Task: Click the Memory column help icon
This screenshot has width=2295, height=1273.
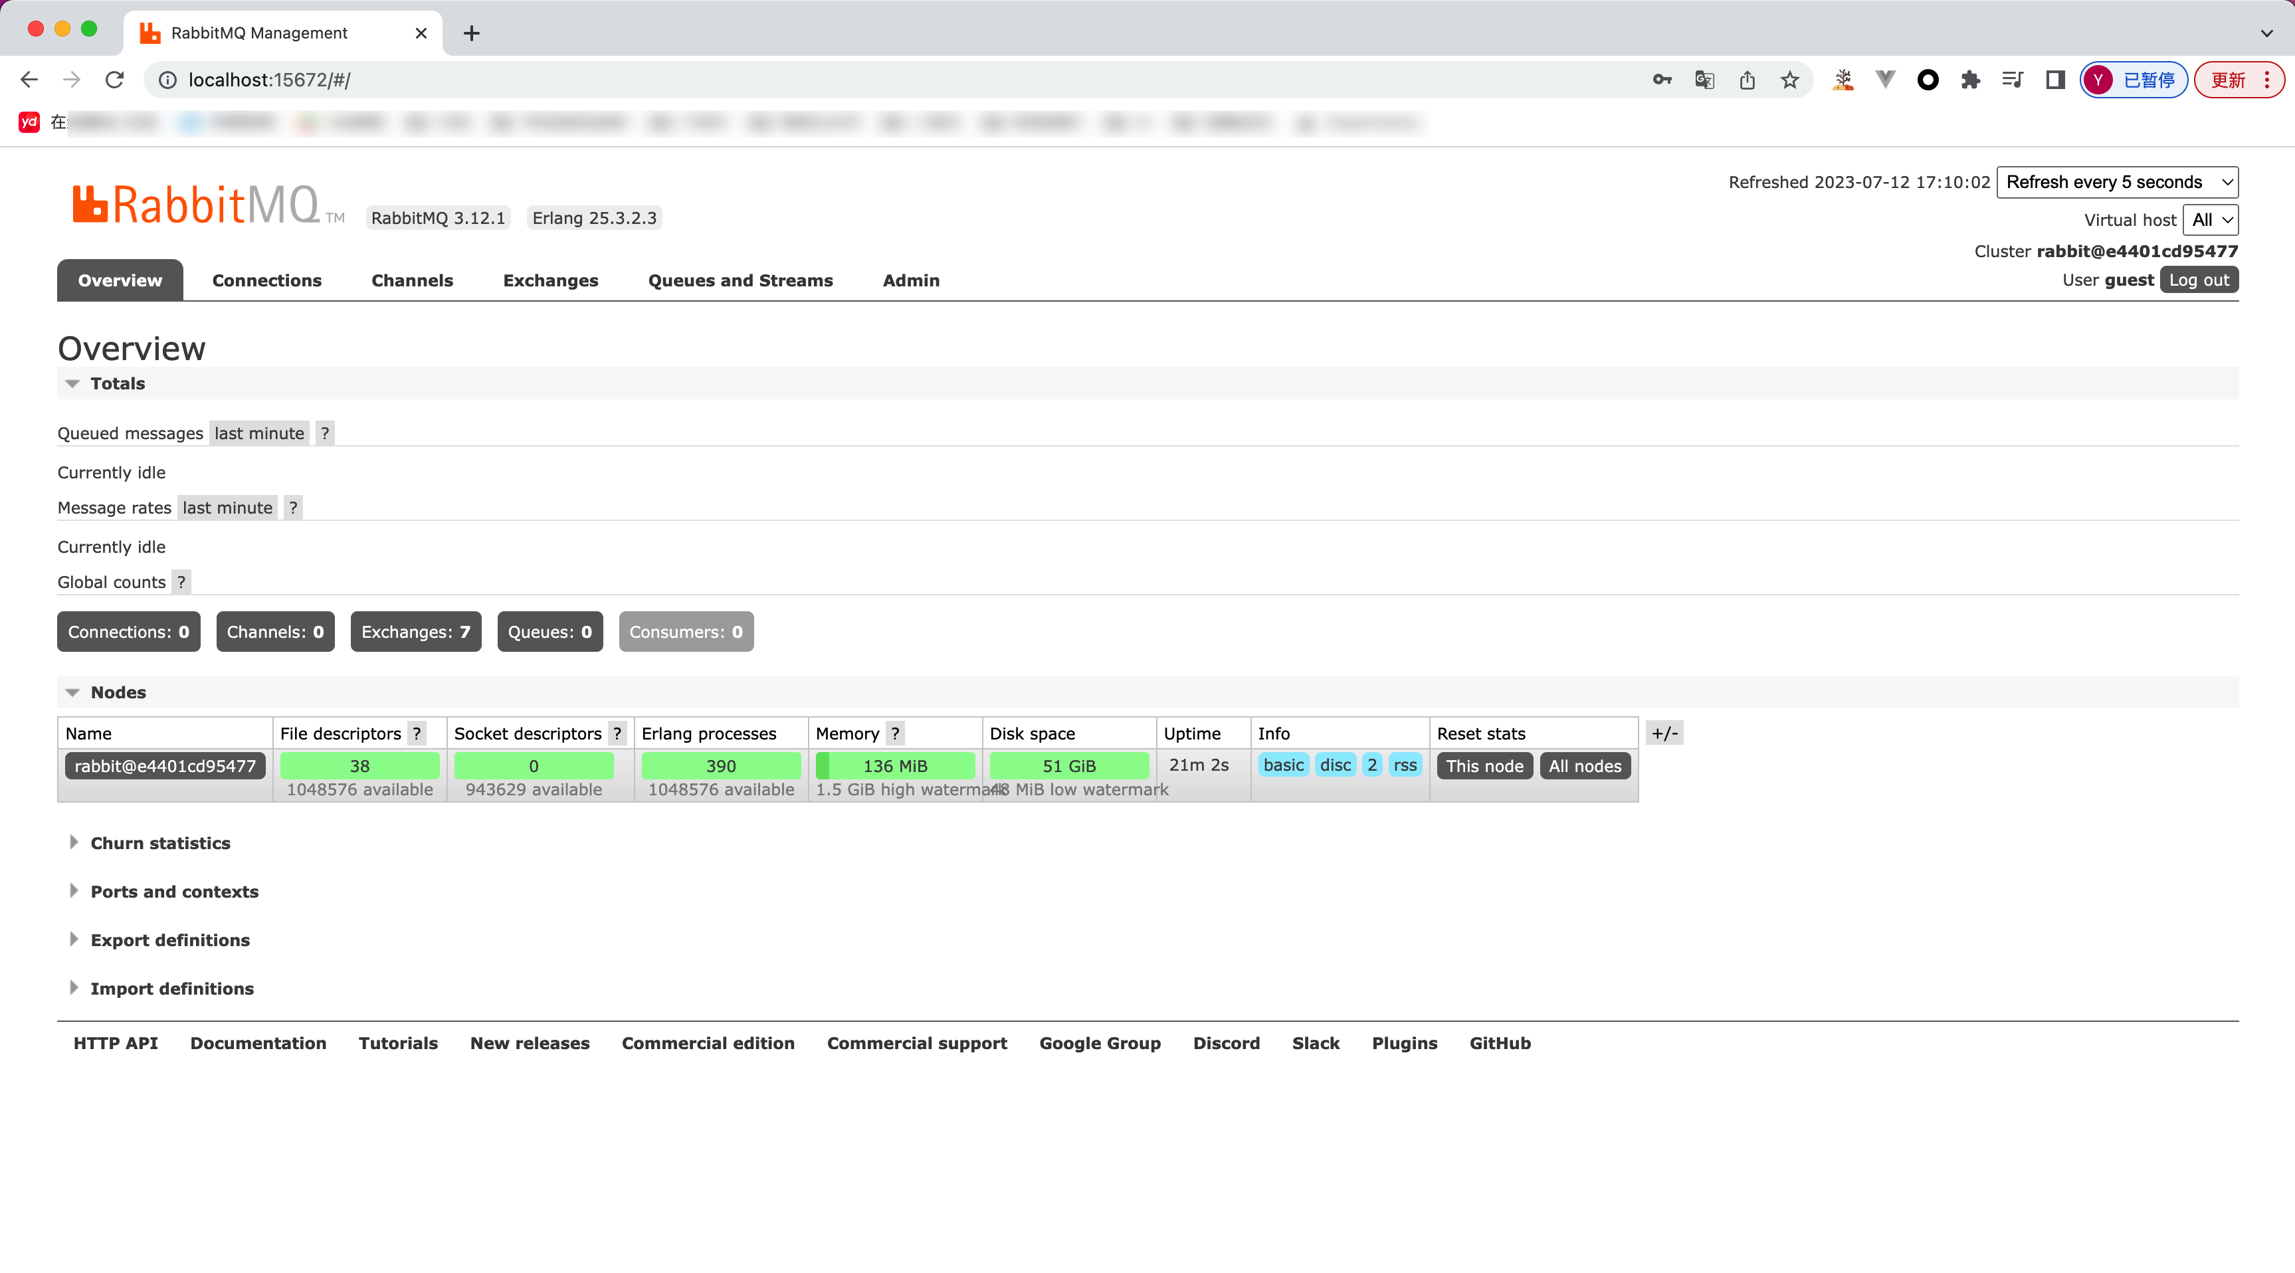Action: [896, 733]
